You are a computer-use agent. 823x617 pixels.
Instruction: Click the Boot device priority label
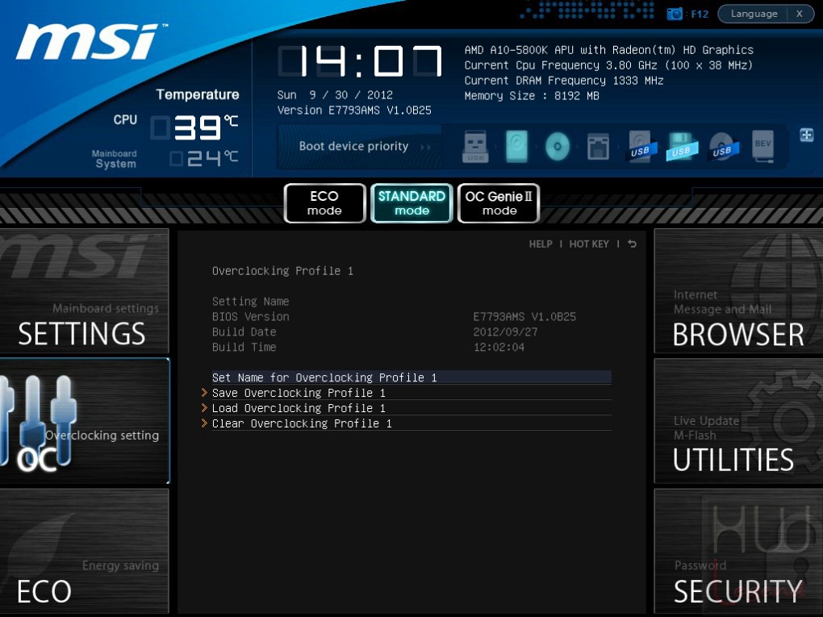353,146
